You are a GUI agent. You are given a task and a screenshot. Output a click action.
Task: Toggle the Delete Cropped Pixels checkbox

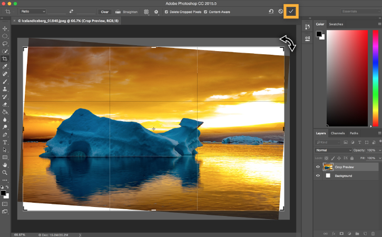pos(167,11)
